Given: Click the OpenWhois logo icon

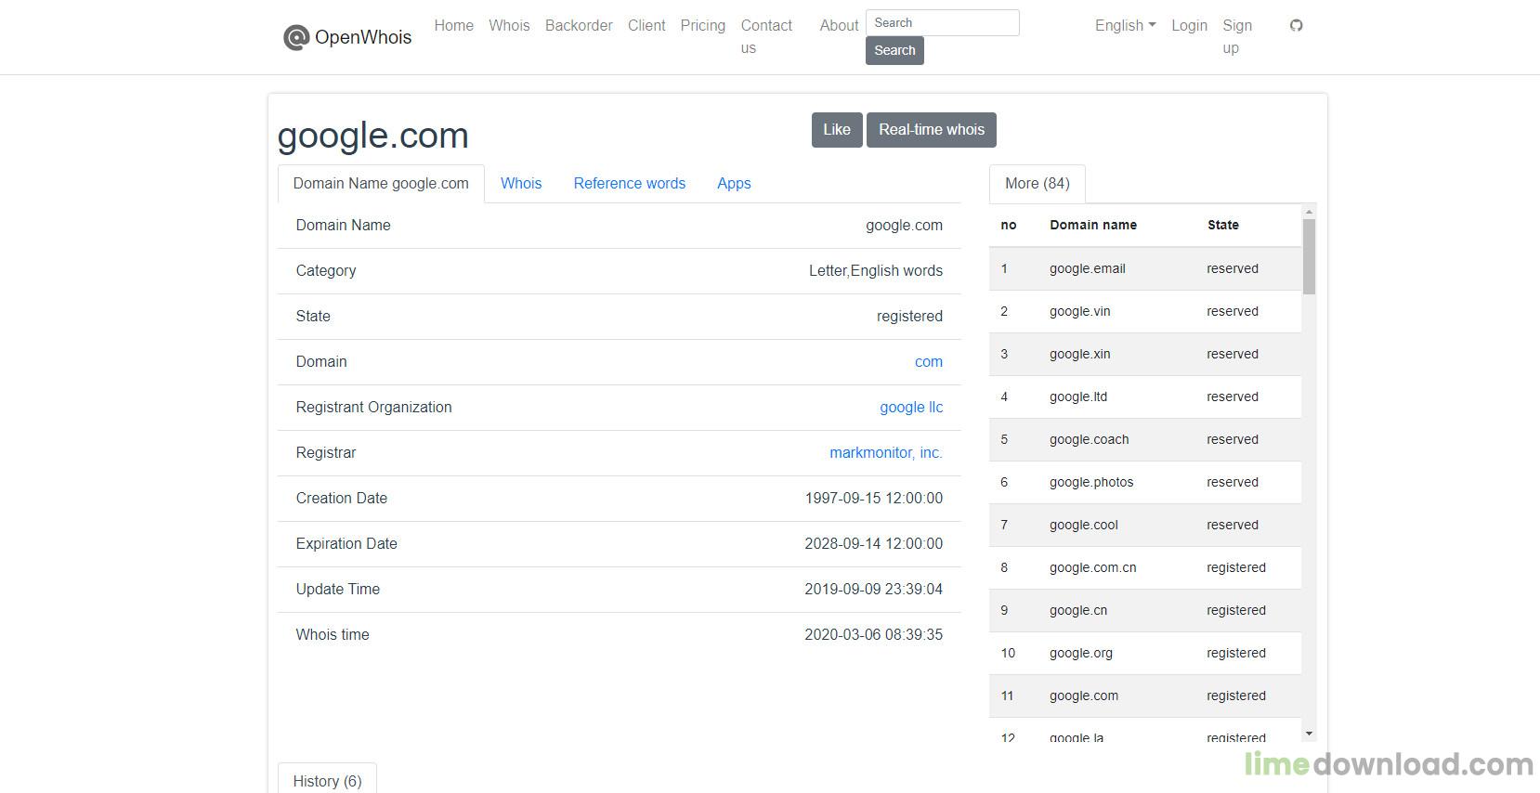Looking at the screenshot, I should [x=295, y=37].
